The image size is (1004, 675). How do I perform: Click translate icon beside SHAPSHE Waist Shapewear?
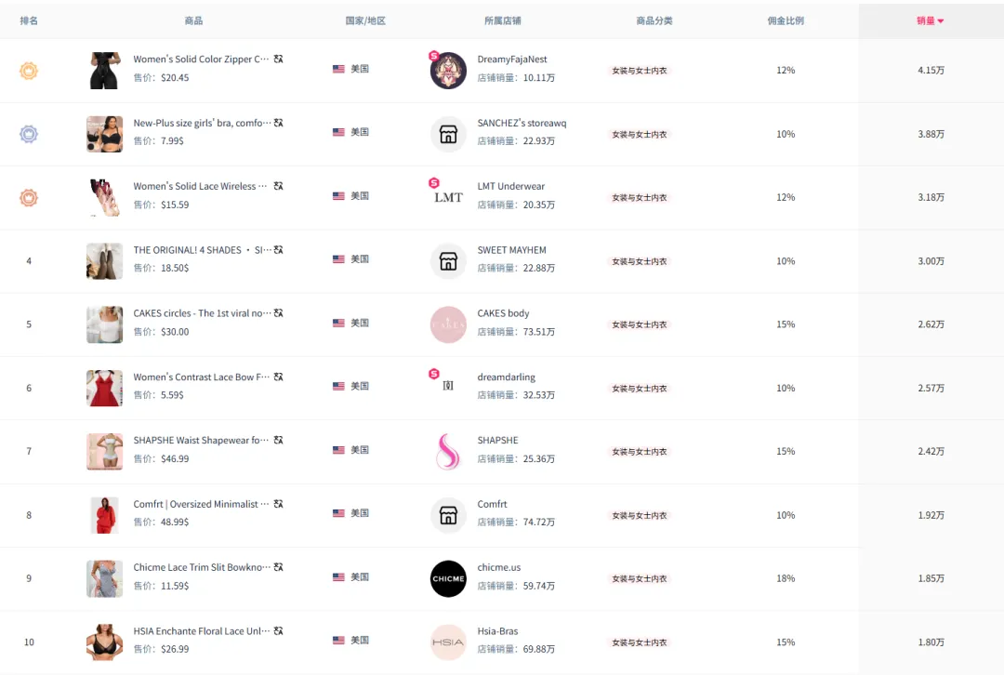click(279, 440)
